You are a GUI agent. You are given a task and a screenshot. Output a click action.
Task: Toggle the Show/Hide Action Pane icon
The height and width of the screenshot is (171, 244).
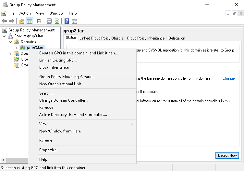click(74, 21)
